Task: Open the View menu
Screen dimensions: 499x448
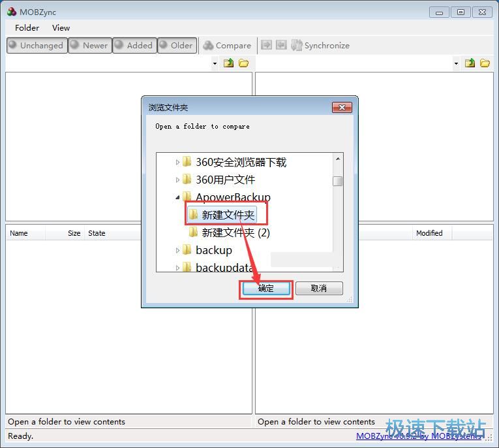Action: 61,28
